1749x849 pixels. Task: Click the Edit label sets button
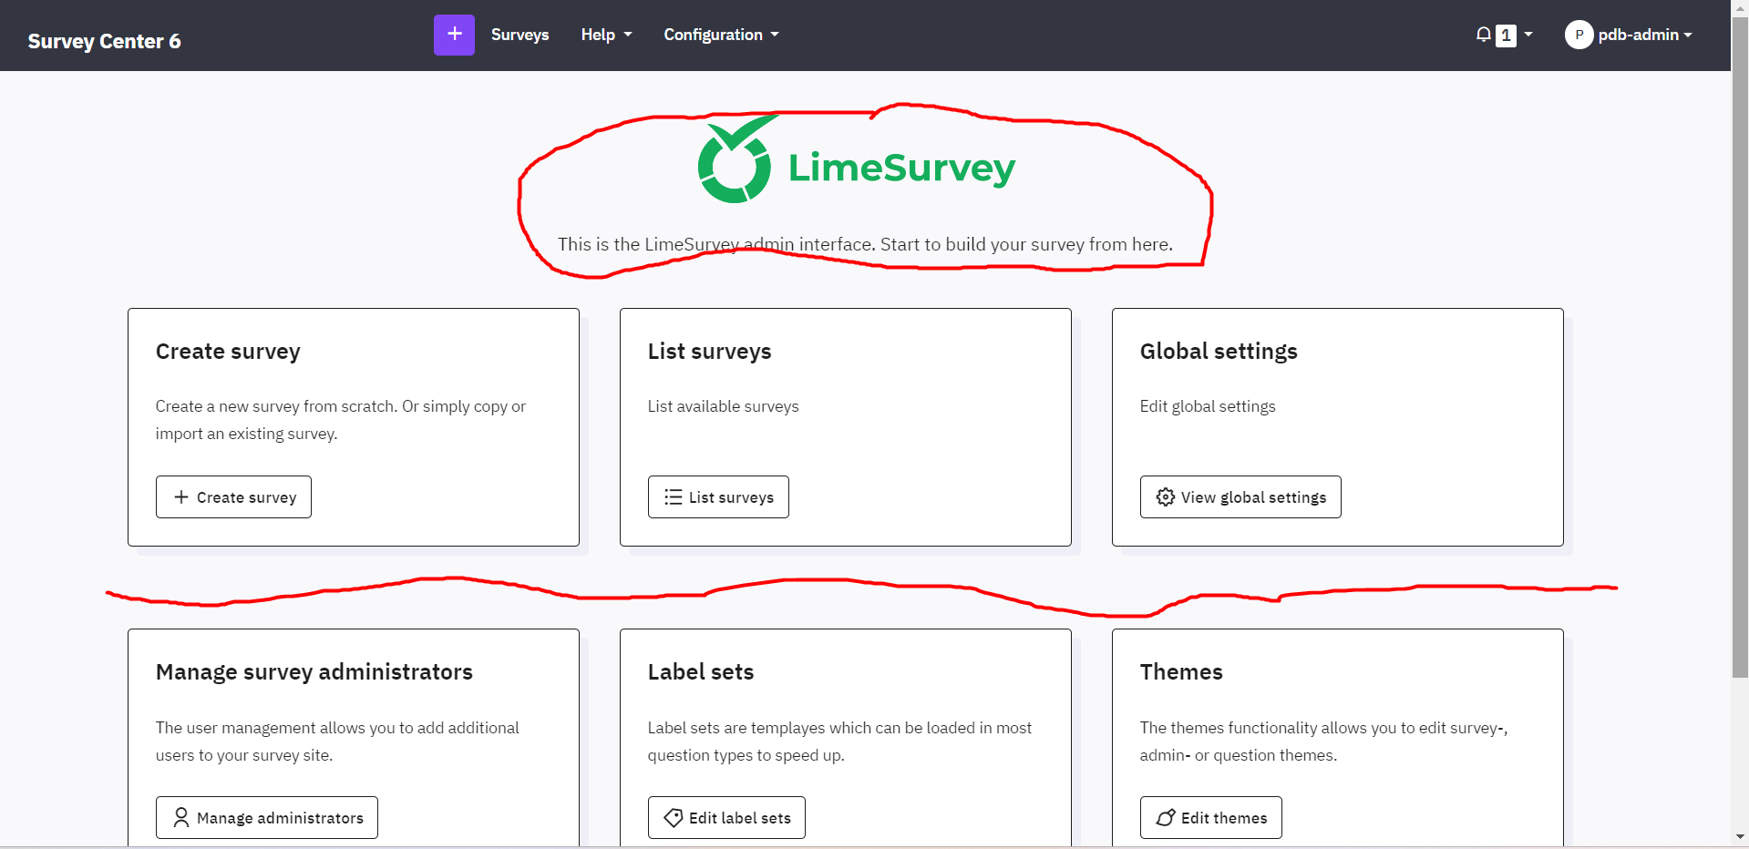click(726, 818)
